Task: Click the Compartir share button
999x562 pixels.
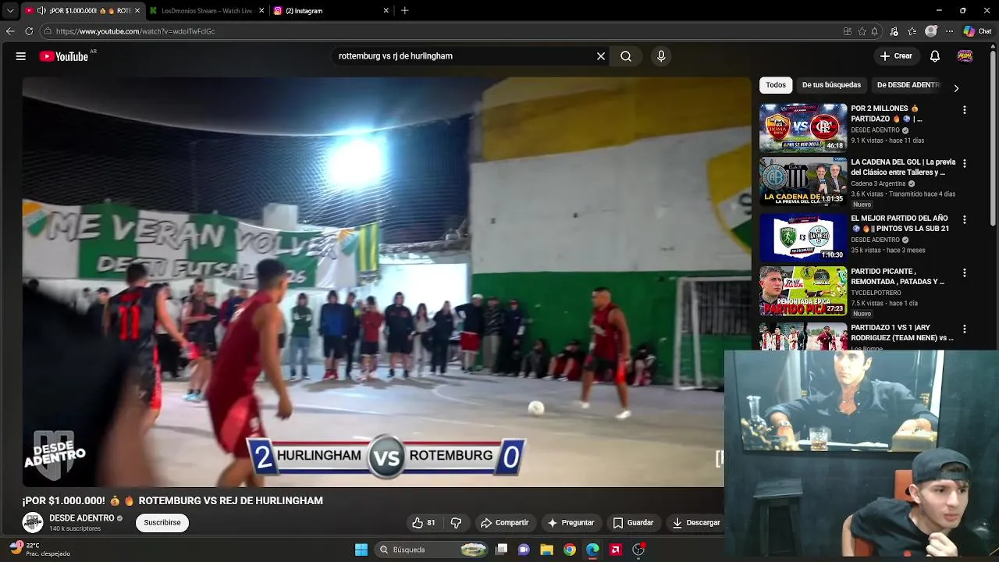Action: pos(505,523)
